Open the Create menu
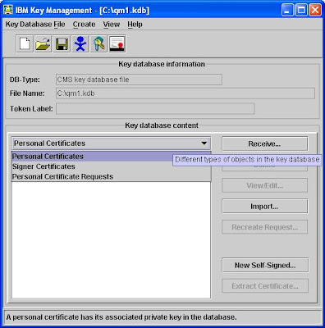 point(84,25)
